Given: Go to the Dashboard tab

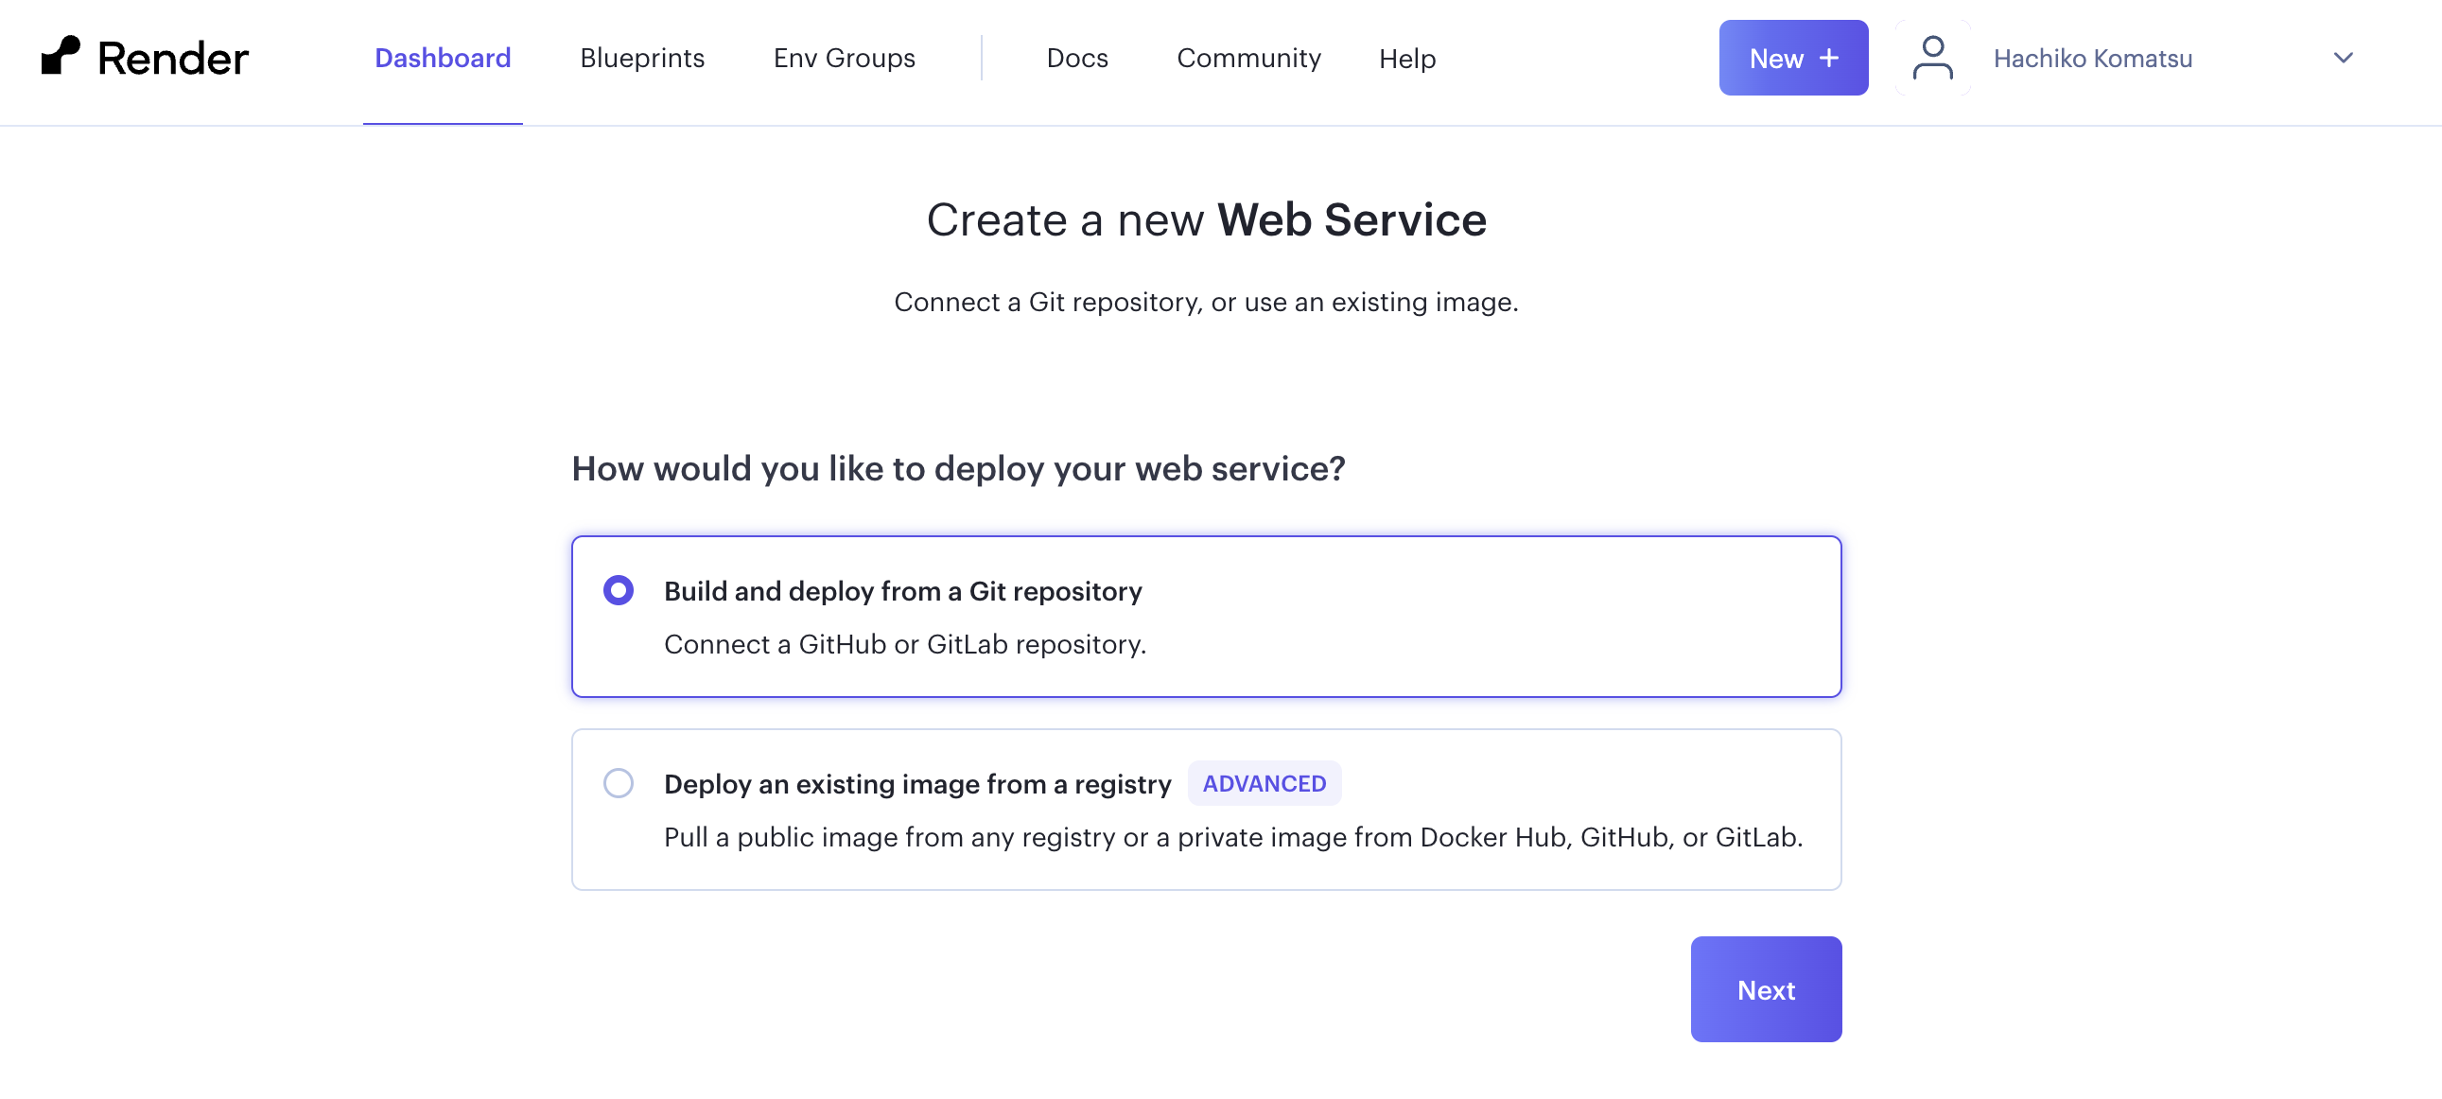Looking at the screenshot, I should tap(442, 58).
